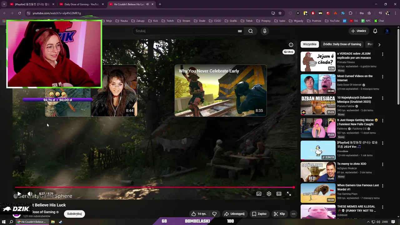Open the DZBAN MIESIĄCA video thumbnail
The width and height of the screenshot is (400, 225).
point(318,105)
